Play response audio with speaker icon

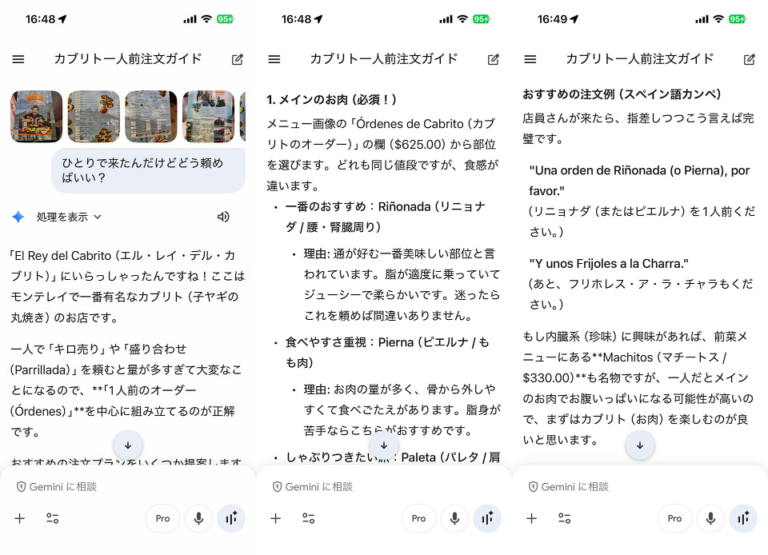(223, 217)
